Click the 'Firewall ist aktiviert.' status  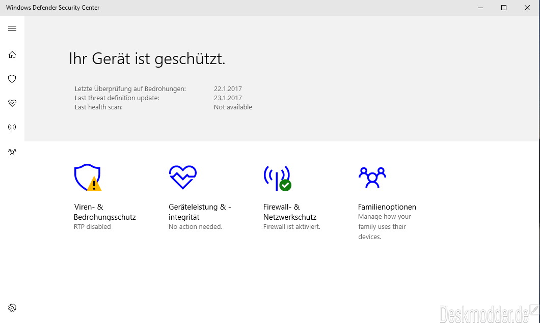tap(292, 227)
